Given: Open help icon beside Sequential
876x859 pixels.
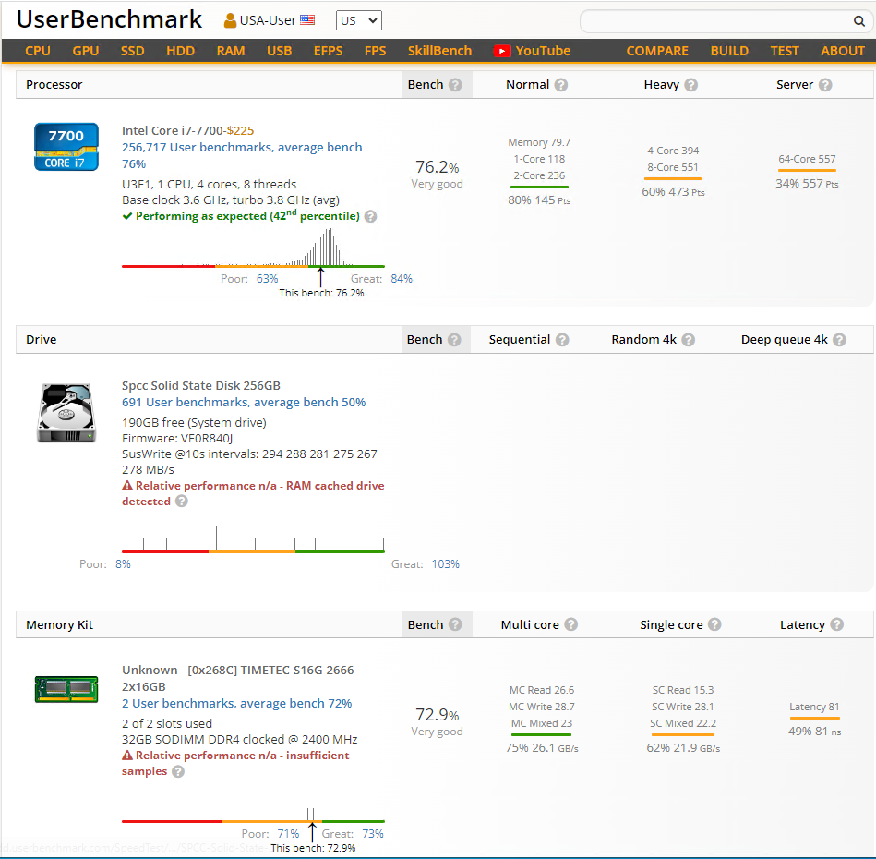Looking at the screenshot, I should pyautogui.click(x=562, y=340).
